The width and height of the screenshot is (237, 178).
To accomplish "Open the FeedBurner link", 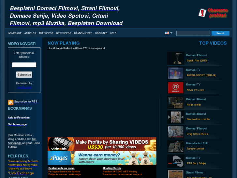I will coord(24,87).
